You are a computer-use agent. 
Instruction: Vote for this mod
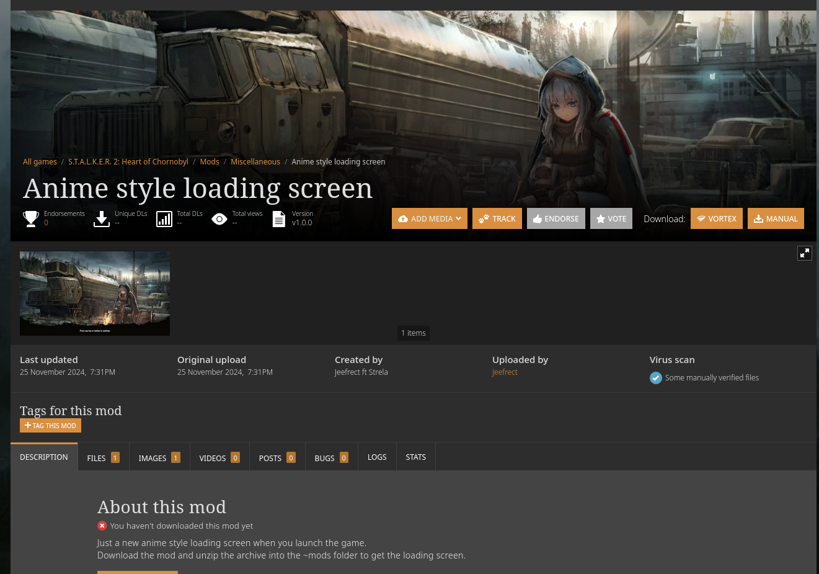[x=611, y=218]
